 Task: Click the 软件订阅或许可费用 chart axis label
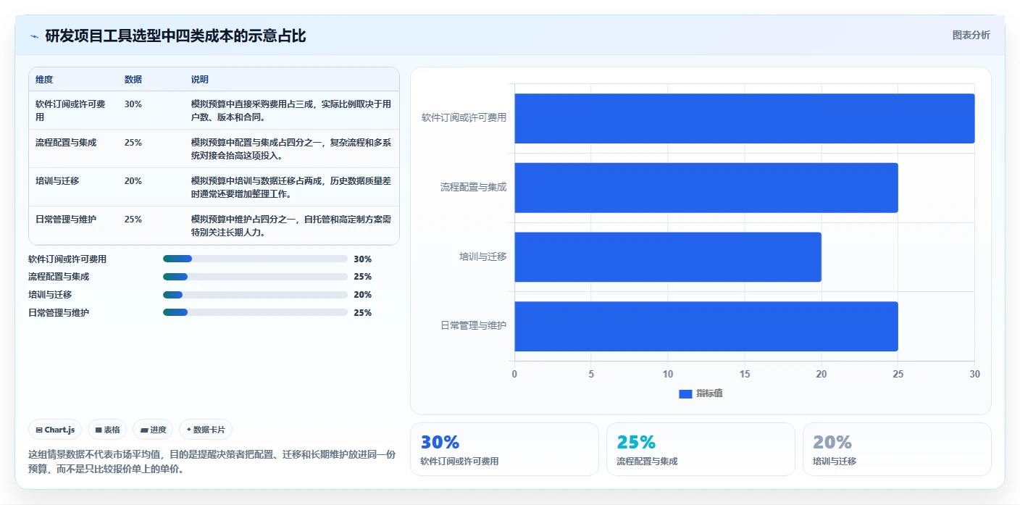click(464, 118)
